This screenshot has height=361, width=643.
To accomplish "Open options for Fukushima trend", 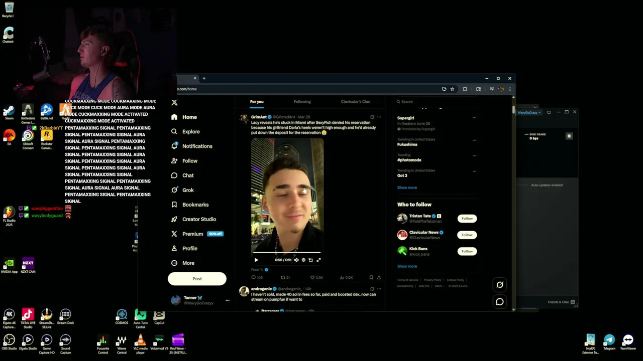I will (x=474, y=140).
